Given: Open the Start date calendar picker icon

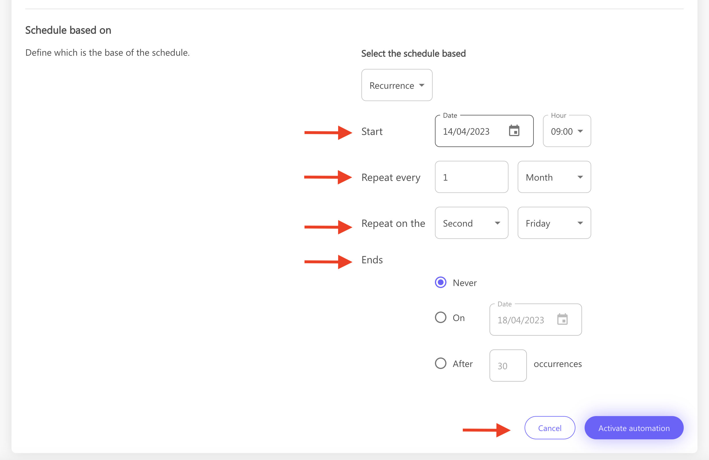Looking at the screenshot, I should [514, 131].
